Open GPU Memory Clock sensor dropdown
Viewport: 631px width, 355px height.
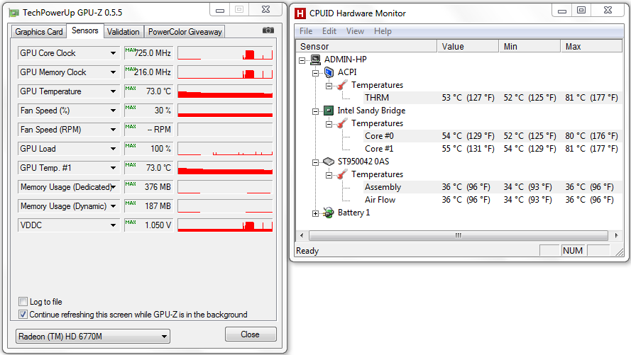pyautogui.click(x=113, y=72)
